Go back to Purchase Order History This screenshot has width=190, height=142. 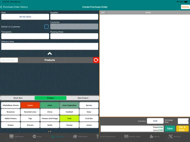click(x=14, y=7)
